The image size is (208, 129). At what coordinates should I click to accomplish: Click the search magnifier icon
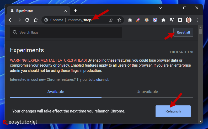click(x=15, y=32)
